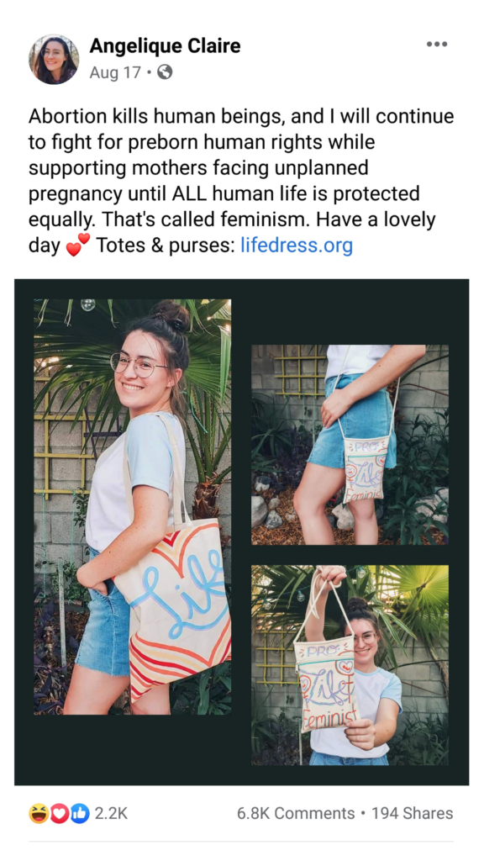Open top-right photo of crossbody purse
The image size is (484, 861).
coord(350,445)
